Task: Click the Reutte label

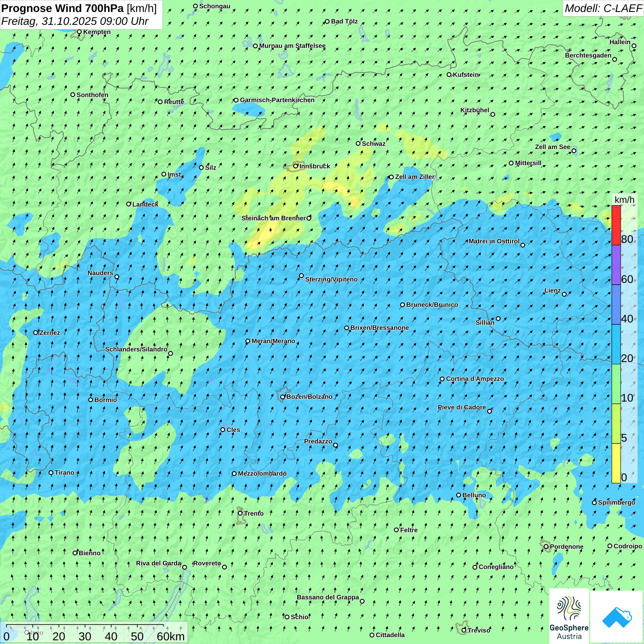Action: [x=174, y=102]
